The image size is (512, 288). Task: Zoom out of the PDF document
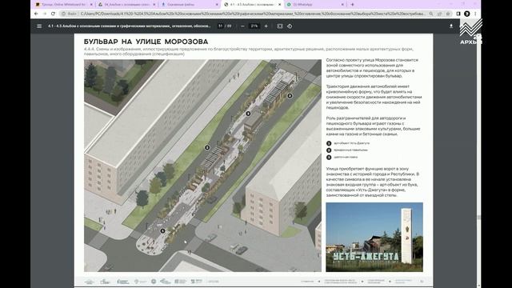point(242,26)
